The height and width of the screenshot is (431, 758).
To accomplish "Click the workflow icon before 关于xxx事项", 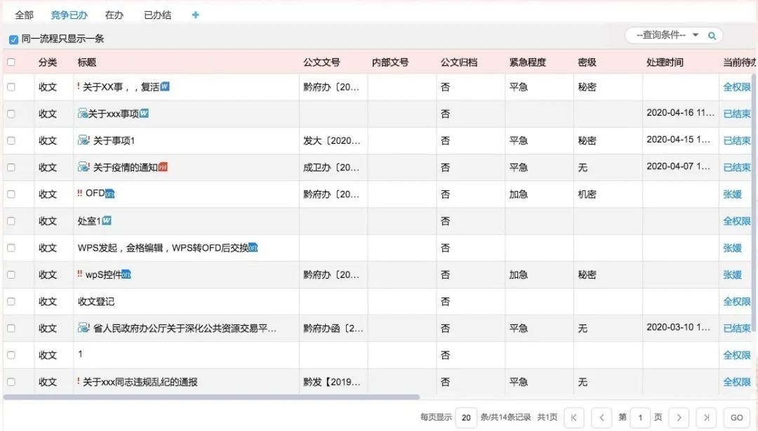I will (83, 114).
